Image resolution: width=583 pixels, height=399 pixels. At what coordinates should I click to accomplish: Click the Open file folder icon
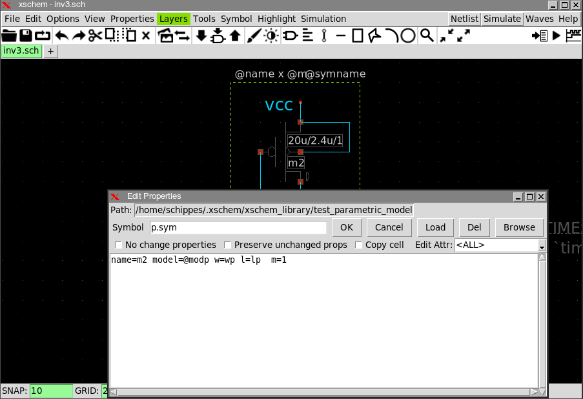[9, 36]
